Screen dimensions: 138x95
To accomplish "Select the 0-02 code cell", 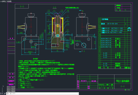I will click(x=105, y=55).
